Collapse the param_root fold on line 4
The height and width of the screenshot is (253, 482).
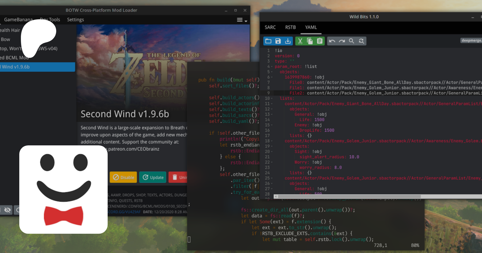272,67
